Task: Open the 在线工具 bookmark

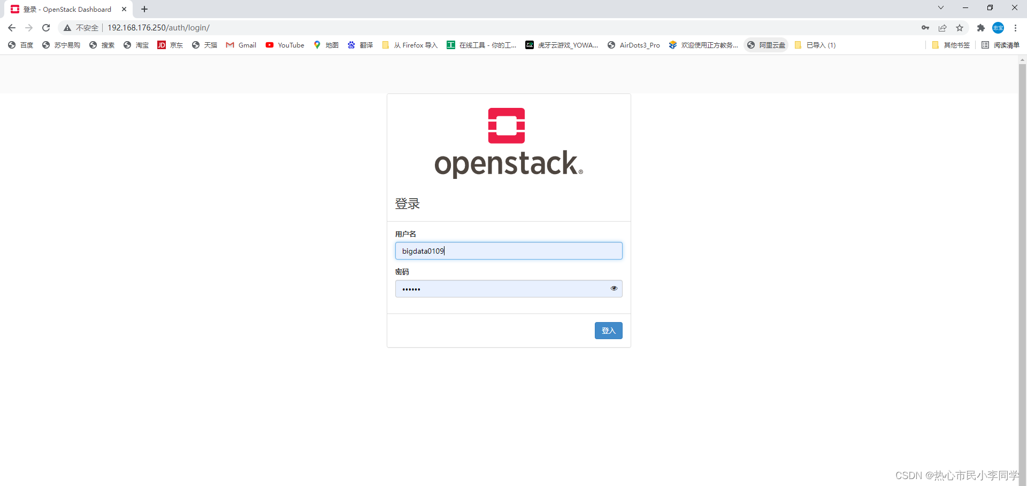Action: point(482,45)
